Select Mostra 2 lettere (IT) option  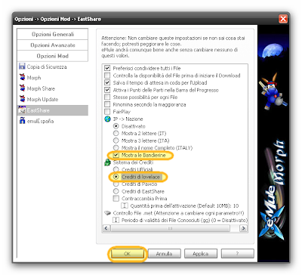116,133
